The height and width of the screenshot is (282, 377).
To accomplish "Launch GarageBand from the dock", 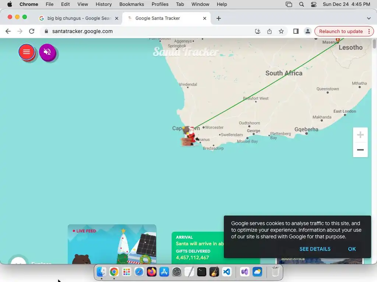I will [214, 272].
